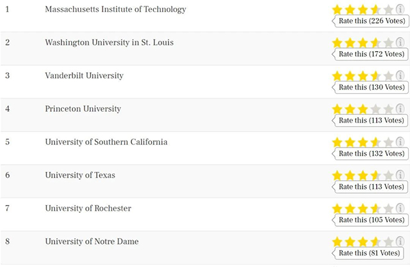Click Rate this (226 Votes) label
The width and height of the screenshot is (410, 267).
[372, 21]
